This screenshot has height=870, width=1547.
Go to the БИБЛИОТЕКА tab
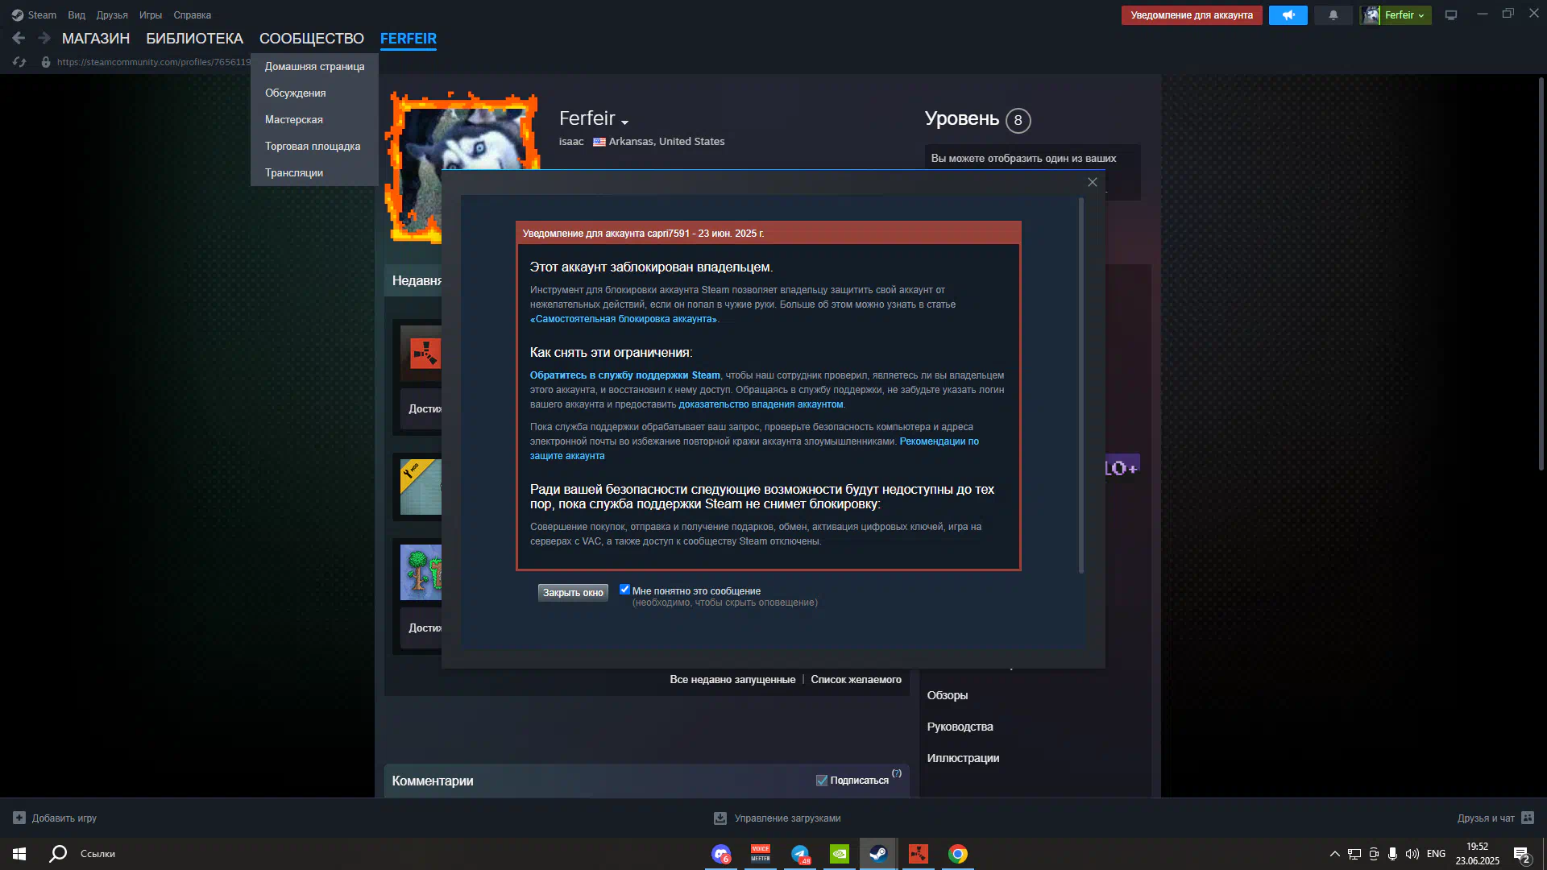click(x=194, y=39)
